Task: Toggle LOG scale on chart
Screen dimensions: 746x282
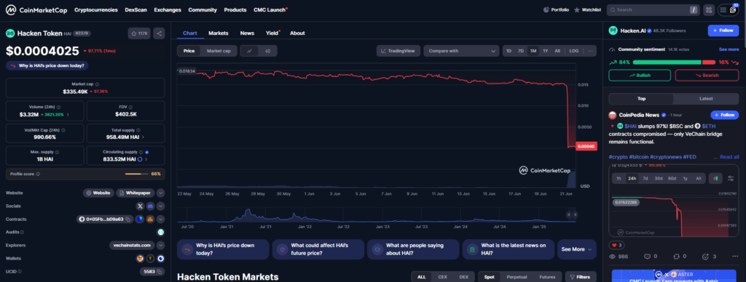Action: tap(574, 51)
